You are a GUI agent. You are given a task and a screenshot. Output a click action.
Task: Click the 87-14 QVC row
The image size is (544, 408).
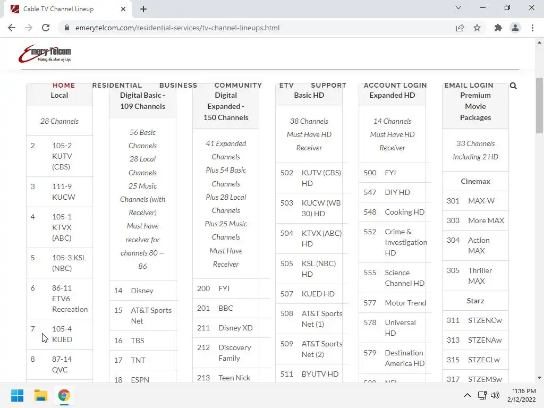[x=59, y=364]
